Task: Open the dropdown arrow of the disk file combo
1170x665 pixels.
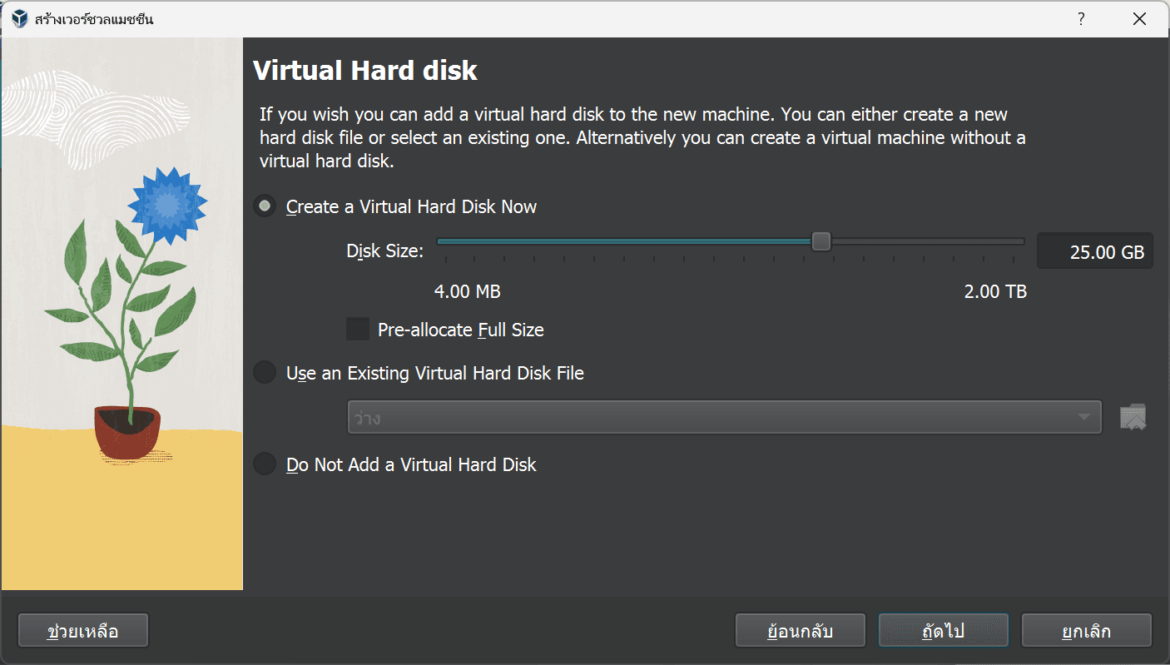Action: [1083, 416]
